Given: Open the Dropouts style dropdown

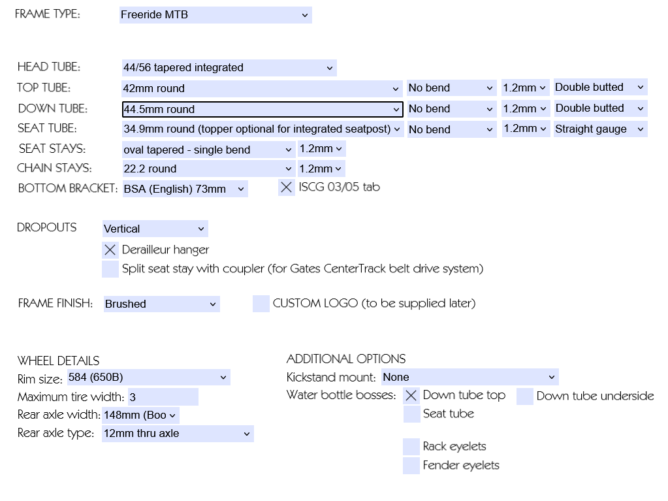Looking at the screenshot, I should (155, 229).
